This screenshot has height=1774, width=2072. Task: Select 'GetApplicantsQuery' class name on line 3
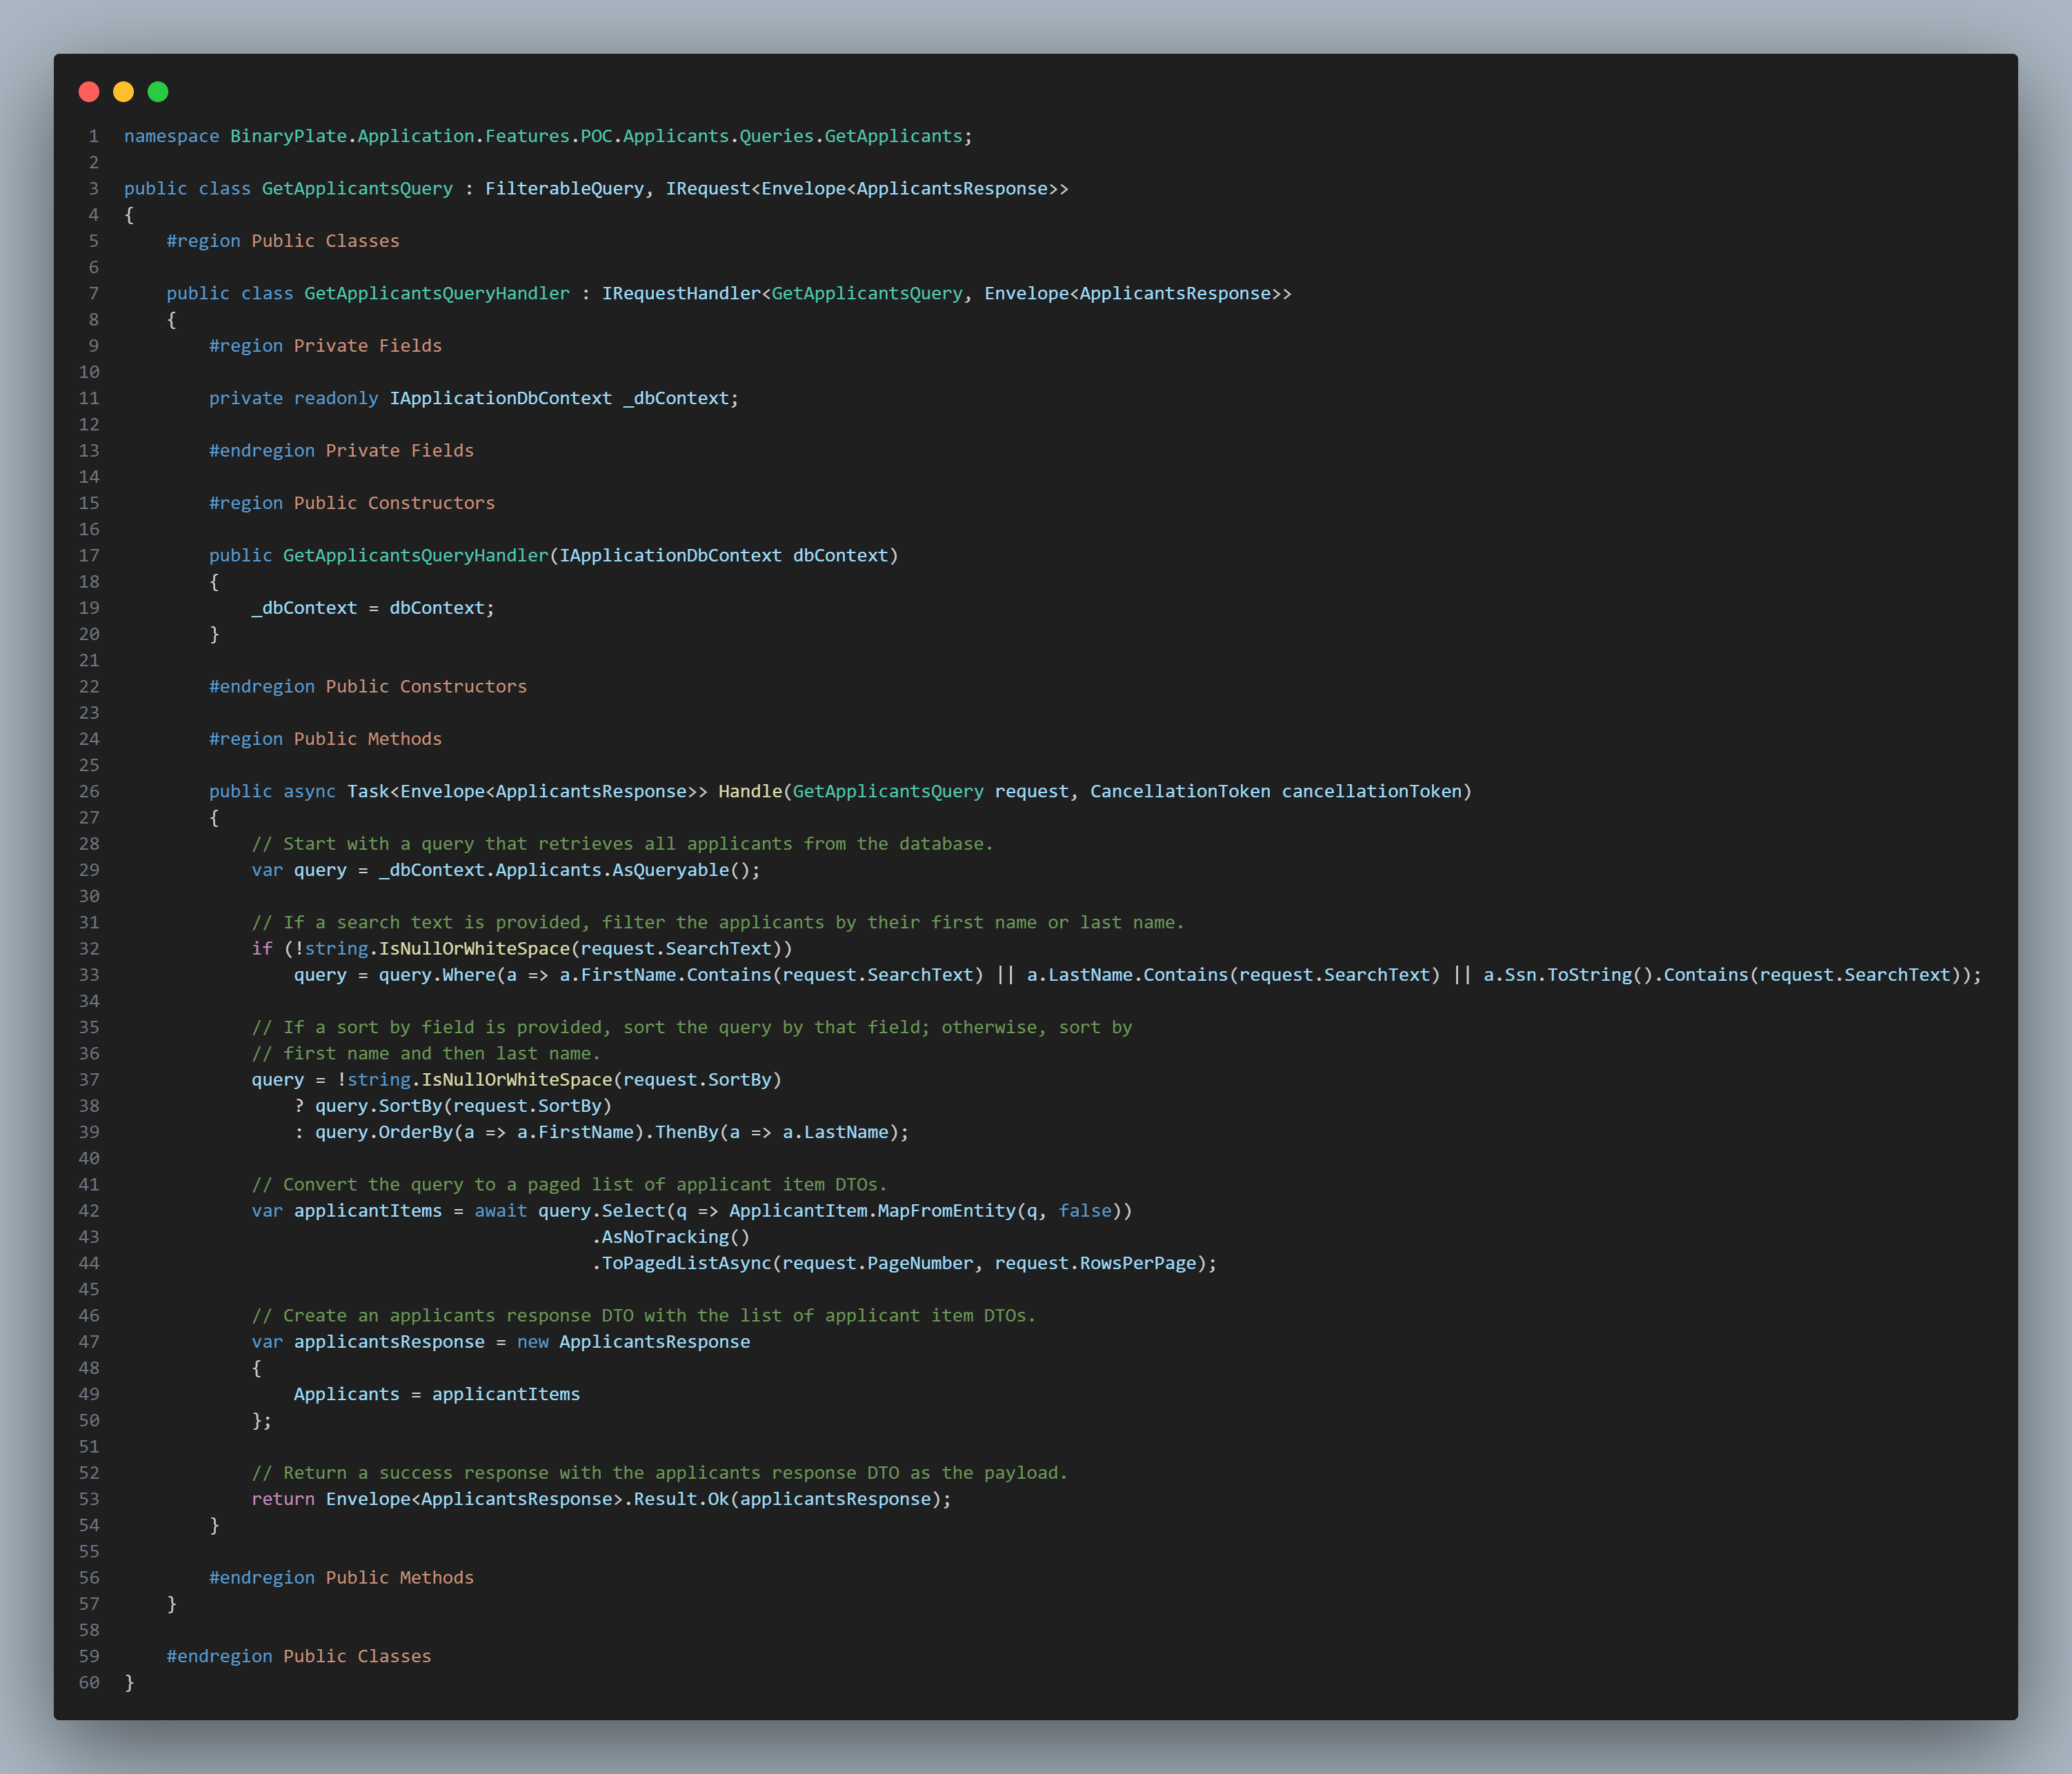[x=357, y=188]
